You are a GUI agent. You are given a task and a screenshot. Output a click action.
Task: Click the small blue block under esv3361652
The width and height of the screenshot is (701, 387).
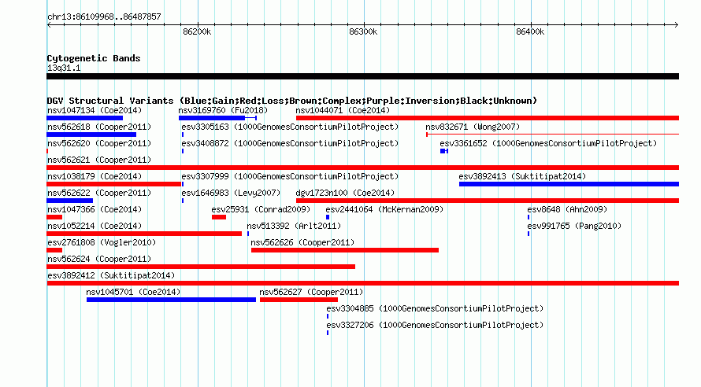pyautogui.click(x=443, y=151)
